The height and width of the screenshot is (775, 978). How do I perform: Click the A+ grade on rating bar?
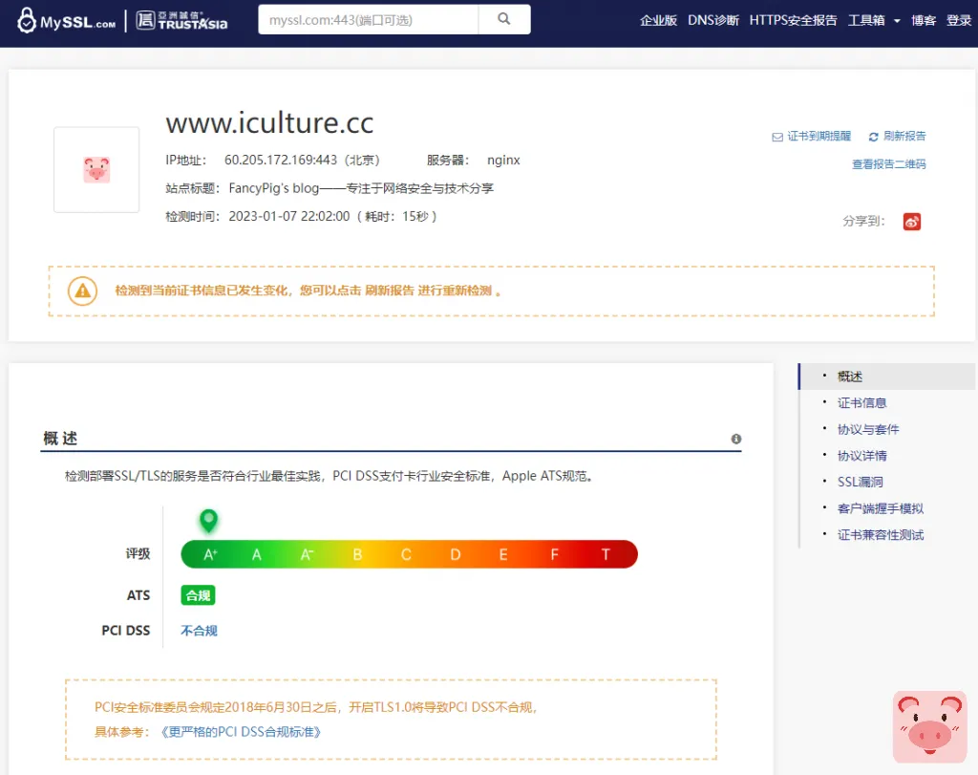click(210, 554)
